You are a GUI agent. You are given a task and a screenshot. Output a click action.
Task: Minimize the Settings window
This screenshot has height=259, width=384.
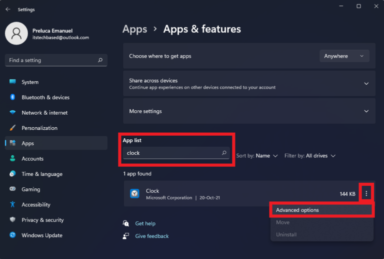pyautogui.click(x=341, y=6)
